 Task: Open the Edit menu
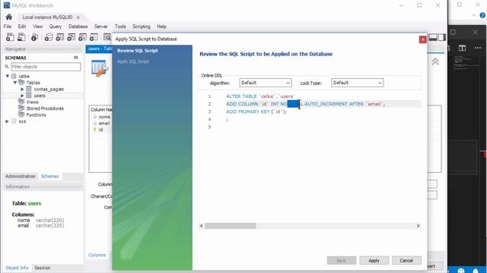tap(22, 27)
